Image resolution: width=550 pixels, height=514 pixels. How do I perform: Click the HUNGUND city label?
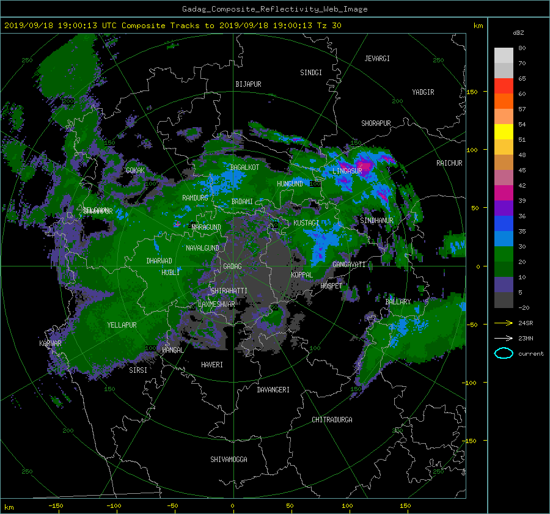click(290, 184)
